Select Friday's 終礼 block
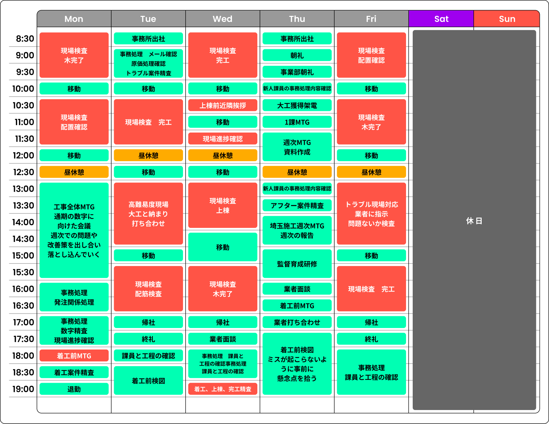The height and width of the screenshot is (424, 549). pyautogui.click(x=371, y=339)
